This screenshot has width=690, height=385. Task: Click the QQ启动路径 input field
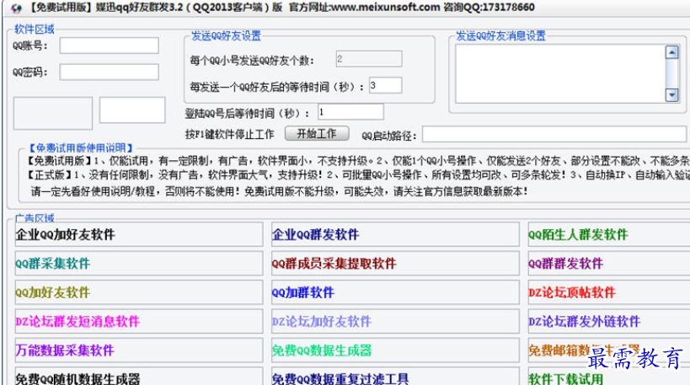(554, 135)
